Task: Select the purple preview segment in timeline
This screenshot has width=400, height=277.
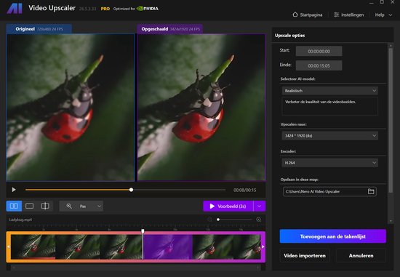Action: [167, 247]
